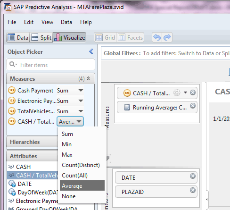Open the File menu

click(x=12, y=22)
